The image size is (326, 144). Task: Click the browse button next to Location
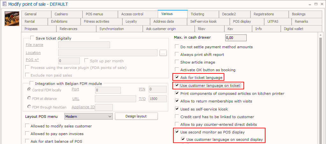[x=163, y=53]
